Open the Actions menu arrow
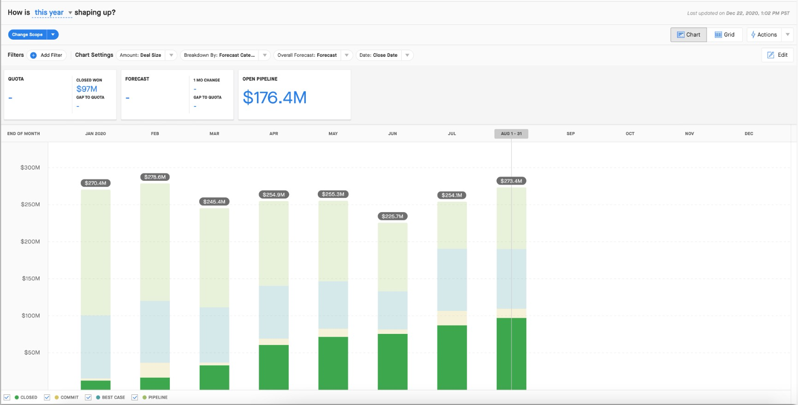Screen dimensions: 798x405 tap(788, 35)
